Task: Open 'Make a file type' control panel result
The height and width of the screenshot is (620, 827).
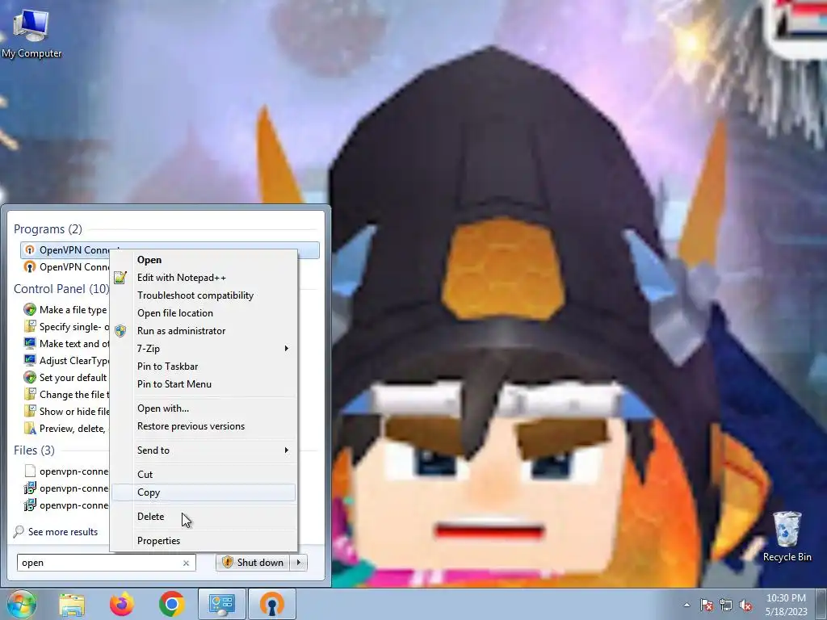Action: point(66,310)
